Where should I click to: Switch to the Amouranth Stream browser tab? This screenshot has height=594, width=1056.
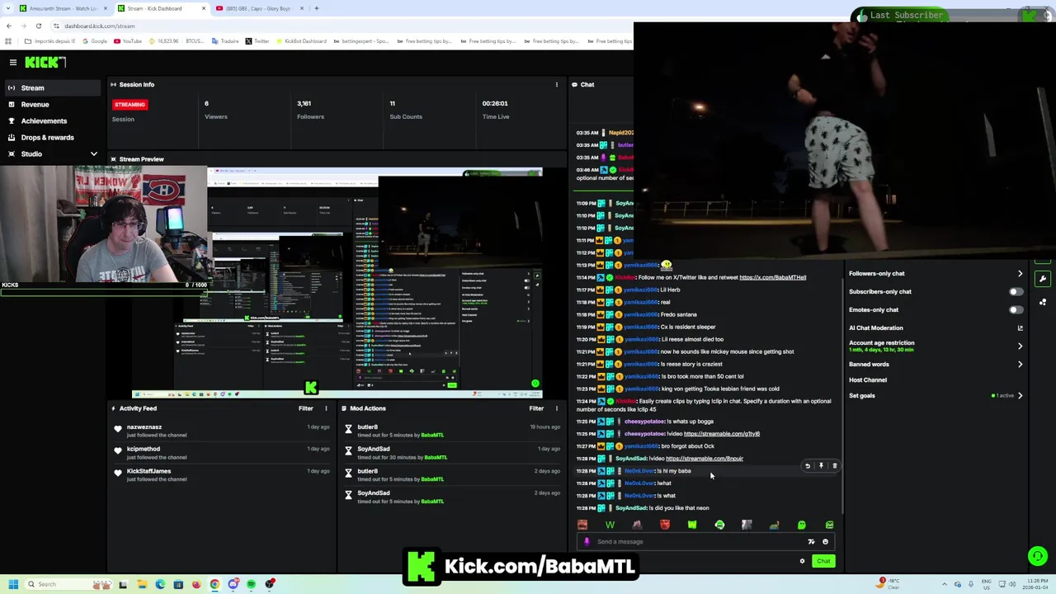point(61,8)
